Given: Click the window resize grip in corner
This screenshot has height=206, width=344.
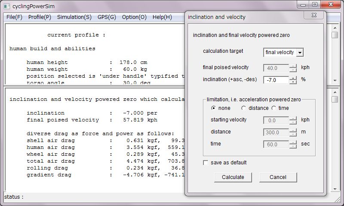Looking at the screenshot, I should (338, 199).
